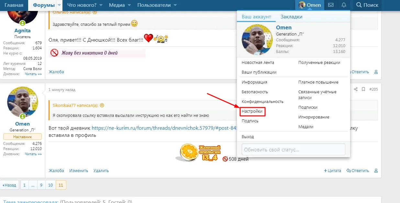Open Конфиденциальность in account menu
The image size is (400, 203).
[262, 102]
